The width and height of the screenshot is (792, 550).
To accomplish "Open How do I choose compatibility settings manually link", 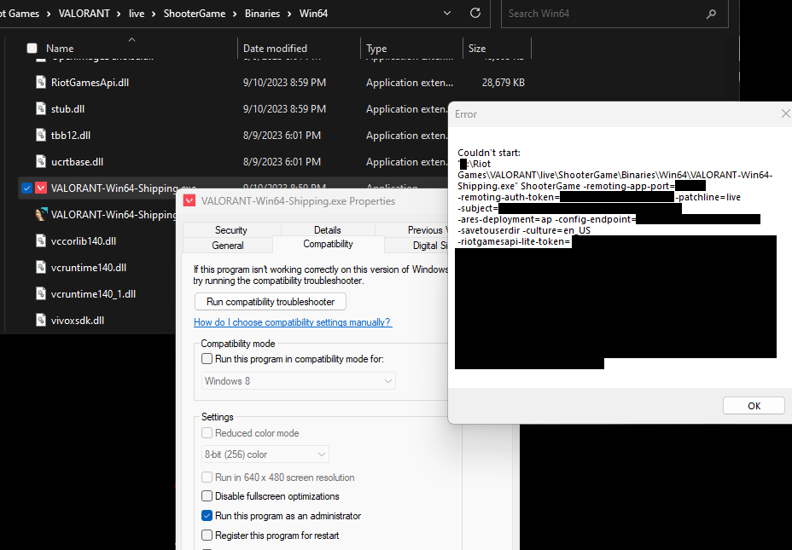I will 293,322.
